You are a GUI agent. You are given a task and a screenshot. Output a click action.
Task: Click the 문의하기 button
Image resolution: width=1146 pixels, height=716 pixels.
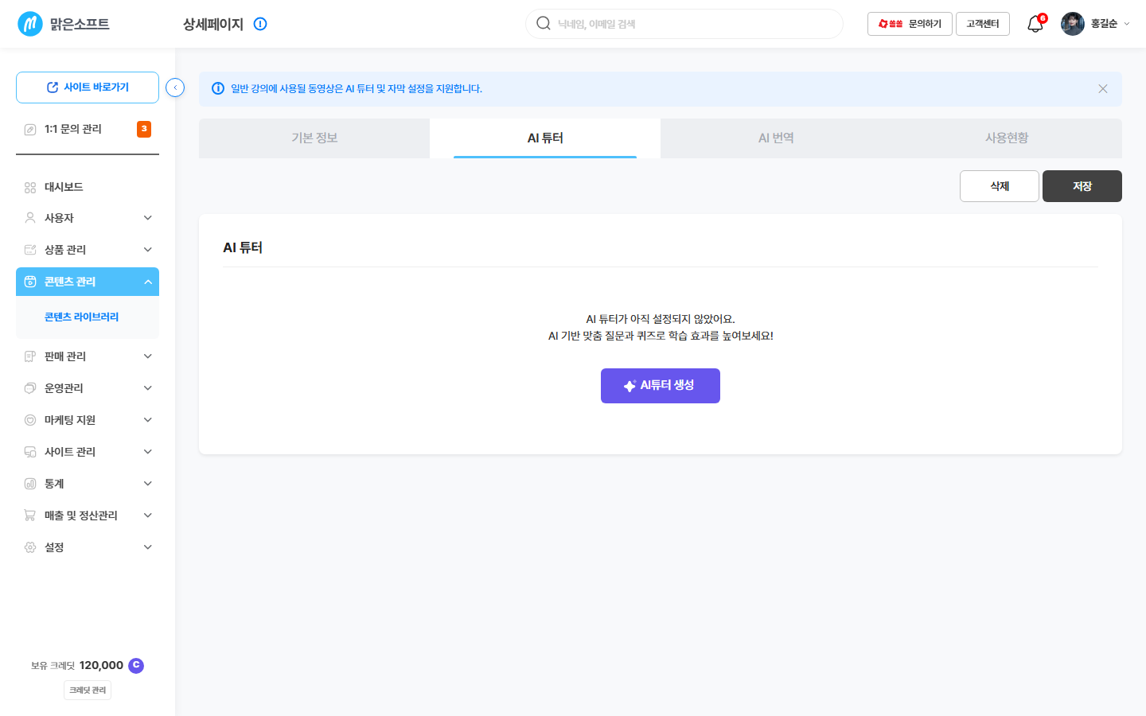[910, 24]
